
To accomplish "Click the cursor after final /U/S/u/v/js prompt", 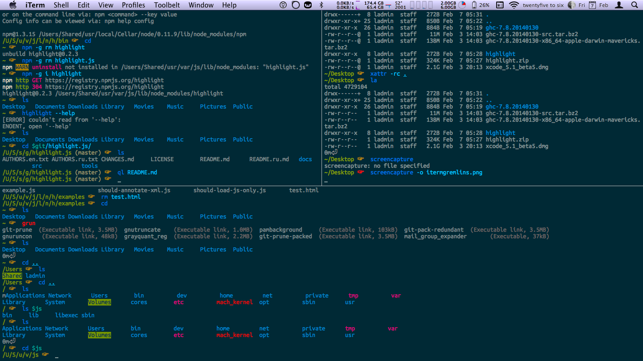I will tap(57, 356).
